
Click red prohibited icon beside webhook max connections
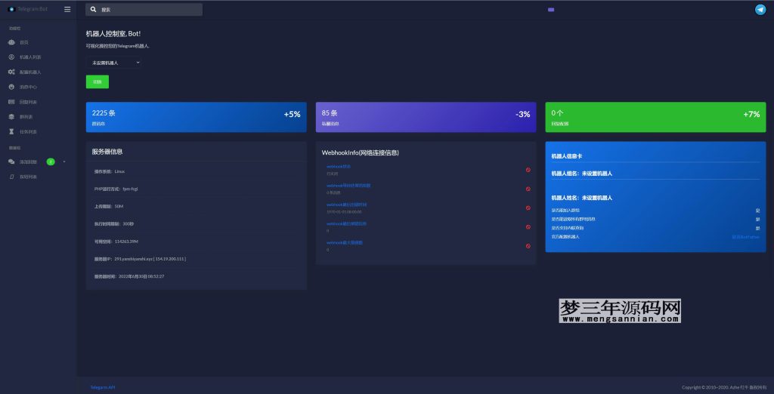528,246
